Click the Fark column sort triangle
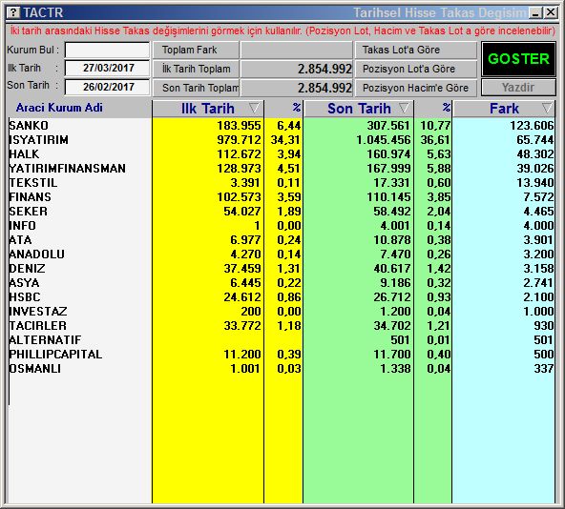The height and width of the screenshot is (509, 565). pyautogui.click(x=547, y=108)
